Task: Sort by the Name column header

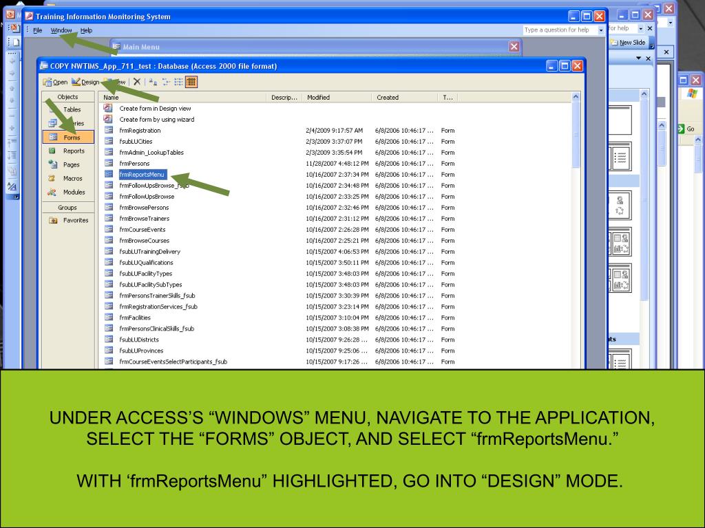Action: point(182,98)
